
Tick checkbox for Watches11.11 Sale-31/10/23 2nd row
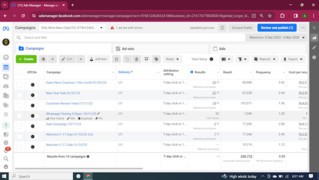click(19, 136)
